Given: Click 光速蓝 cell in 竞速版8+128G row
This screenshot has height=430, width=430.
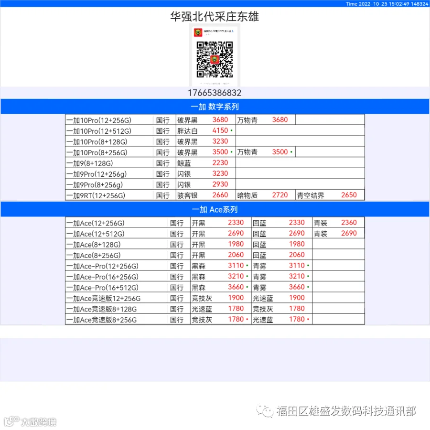Looking at the screenshot, I should [x=202, y=309].
